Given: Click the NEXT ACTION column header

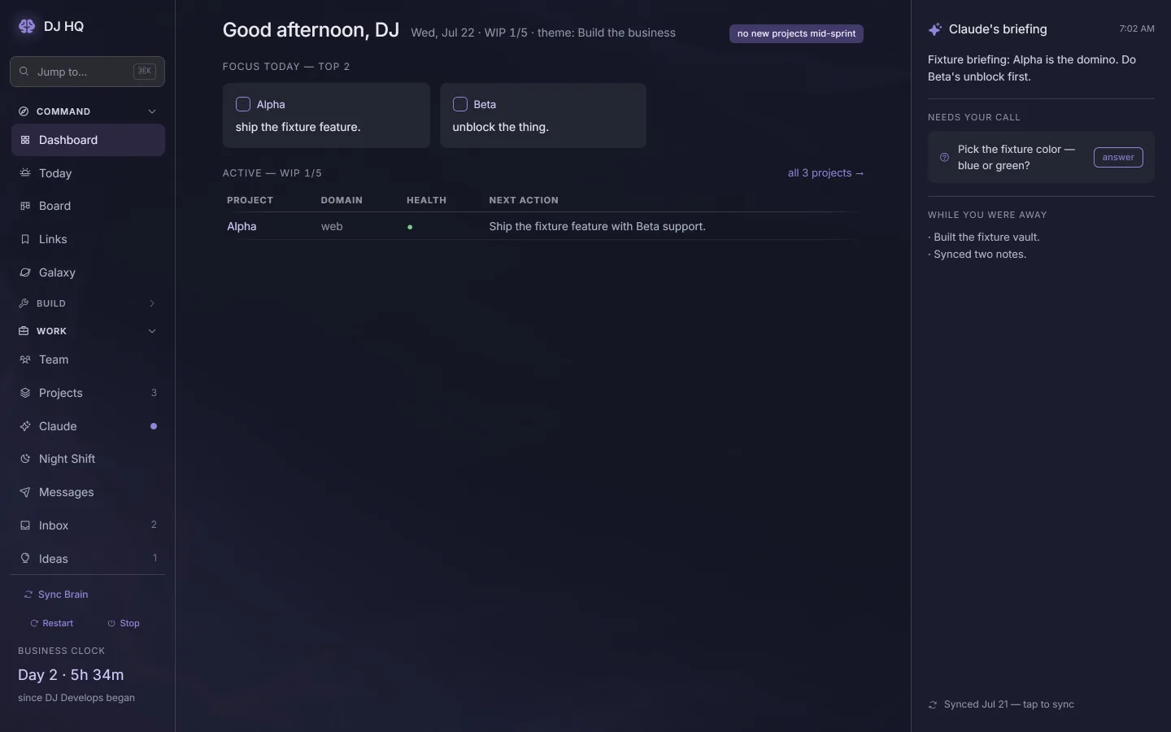Looking at the screenshot, I should pos(524,200).
